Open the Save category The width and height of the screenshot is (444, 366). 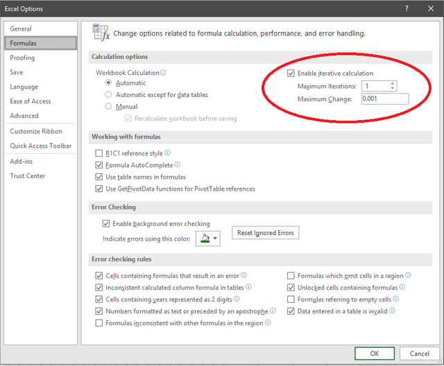(x=41, y=72)
